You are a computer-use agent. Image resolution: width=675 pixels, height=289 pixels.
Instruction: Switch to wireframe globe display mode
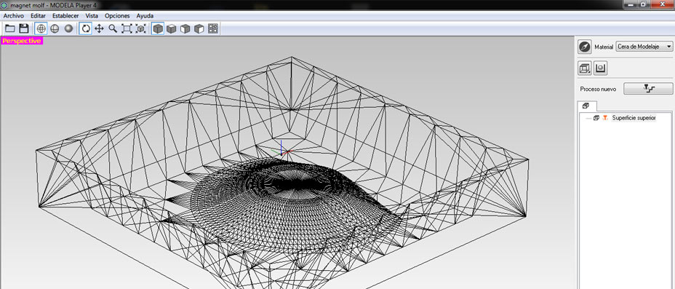click(41, 29)
